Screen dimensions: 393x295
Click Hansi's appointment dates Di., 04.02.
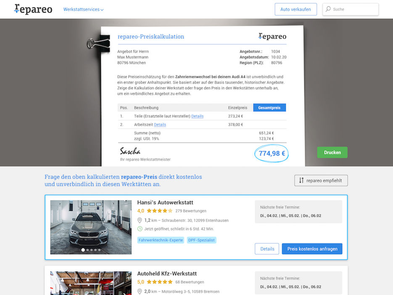(x=290, y=215)
